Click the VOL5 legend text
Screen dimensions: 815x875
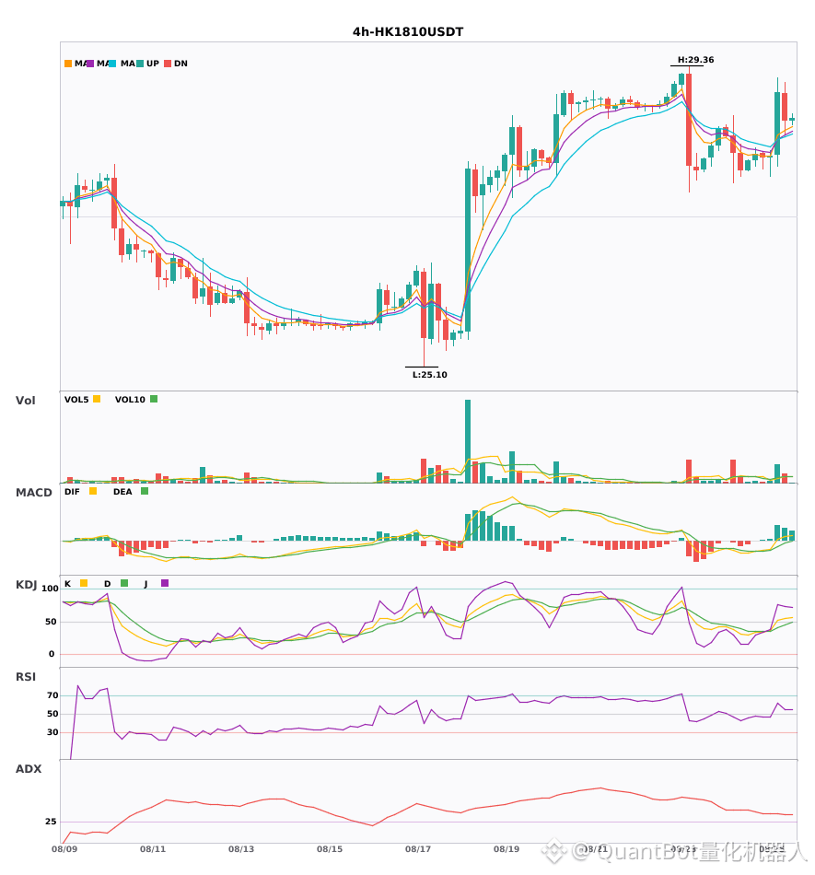coord(76,400)
